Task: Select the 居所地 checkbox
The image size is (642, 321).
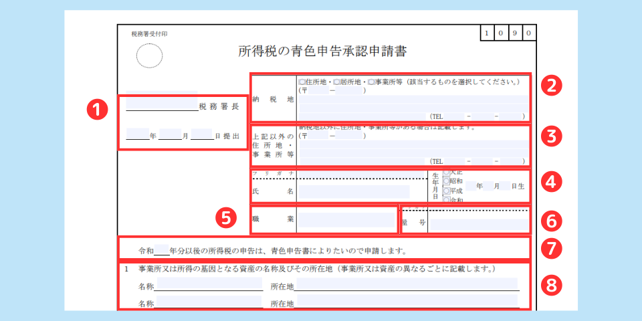Action: point(337,82)
